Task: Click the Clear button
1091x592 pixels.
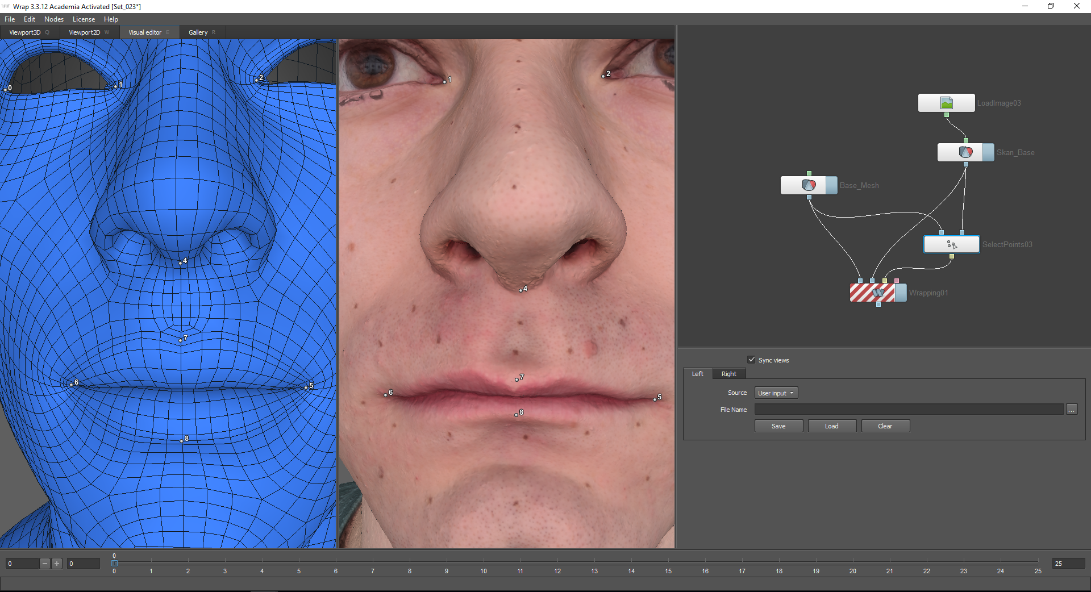Action: [x=885, y=426]
